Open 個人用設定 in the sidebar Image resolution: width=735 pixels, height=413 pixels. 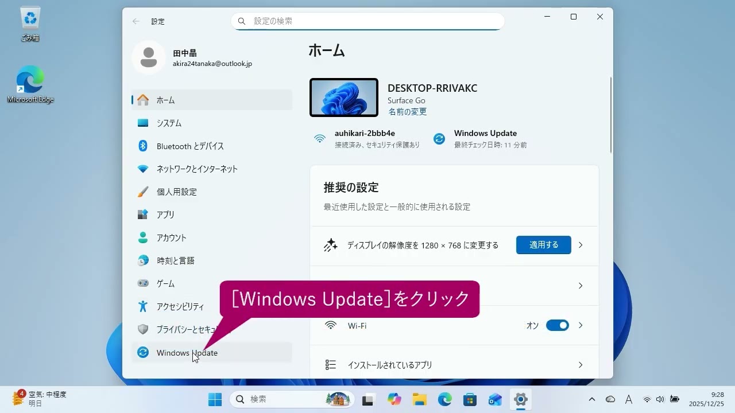[212, 192]
